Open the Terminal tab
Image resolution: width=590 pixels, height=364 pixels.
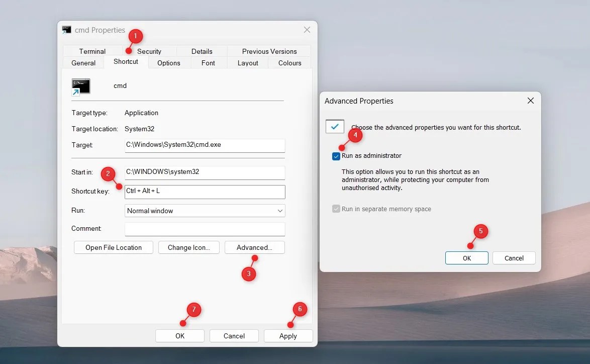[x=92, y=51]
